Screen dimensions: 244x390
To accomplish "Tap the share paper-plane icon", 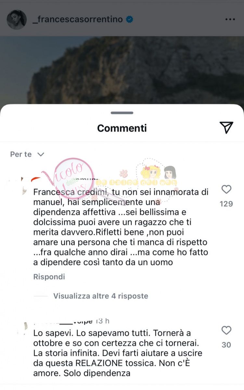I will click(x=226, y=128).
